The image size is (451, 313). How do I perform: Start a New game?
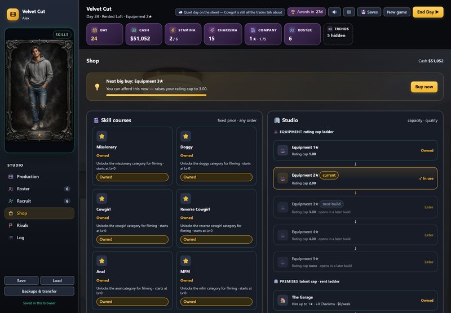[x=397, y=12]
